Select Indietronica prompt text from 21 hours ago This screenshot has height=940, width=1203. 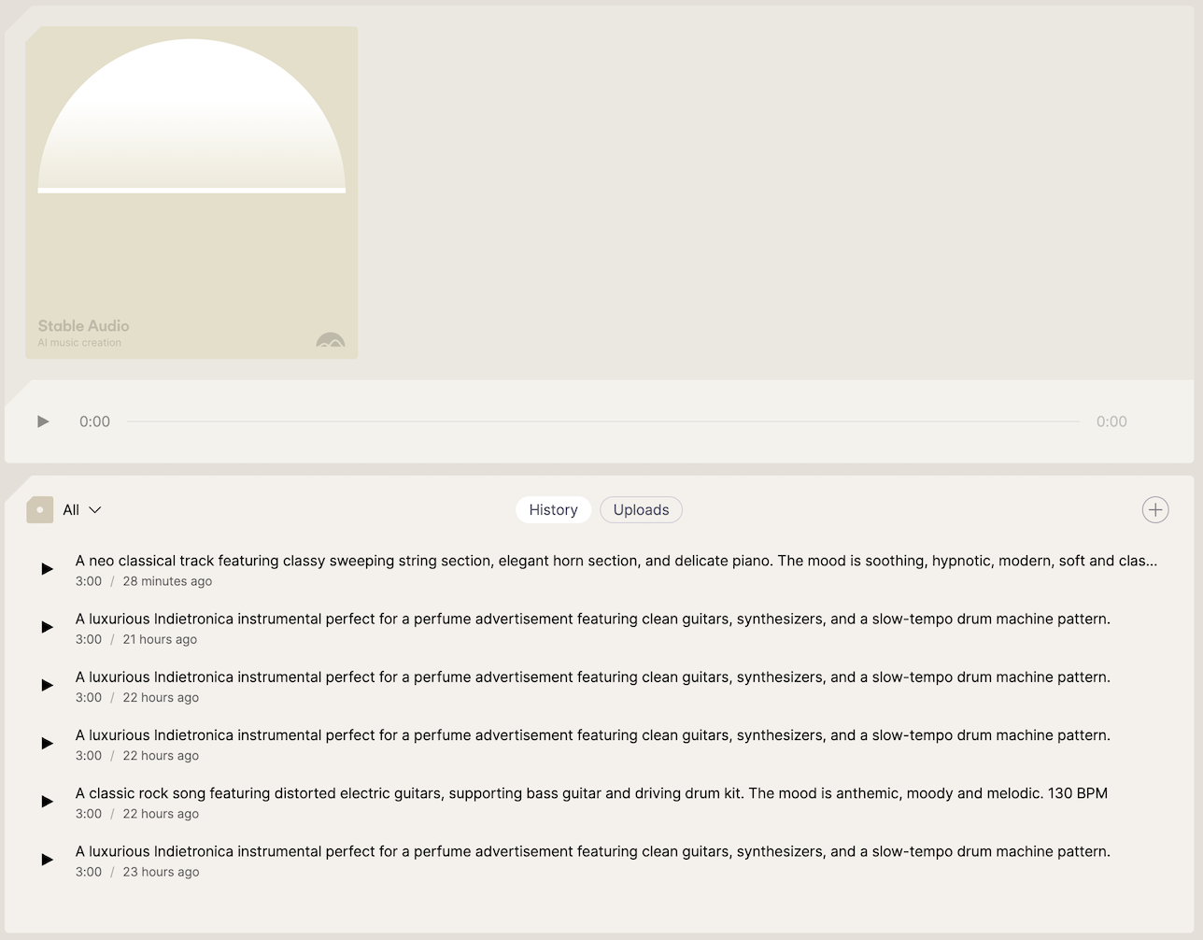click(592, 619)
